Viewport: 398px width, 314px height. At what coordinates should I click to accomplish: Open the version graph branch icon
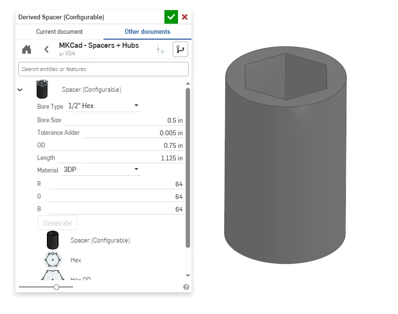point(180,49)
